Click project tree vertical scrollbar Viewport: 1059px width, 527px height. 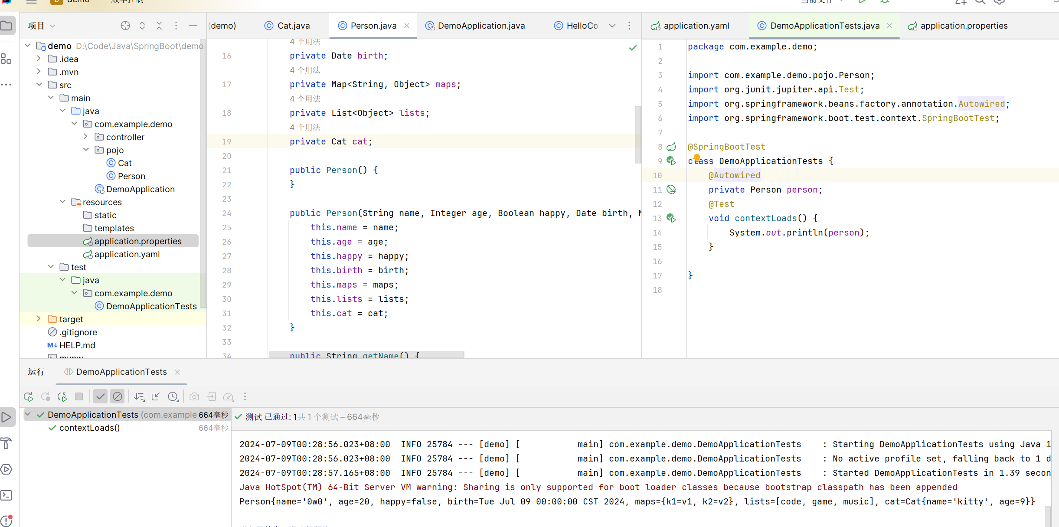tap(203, 173)
